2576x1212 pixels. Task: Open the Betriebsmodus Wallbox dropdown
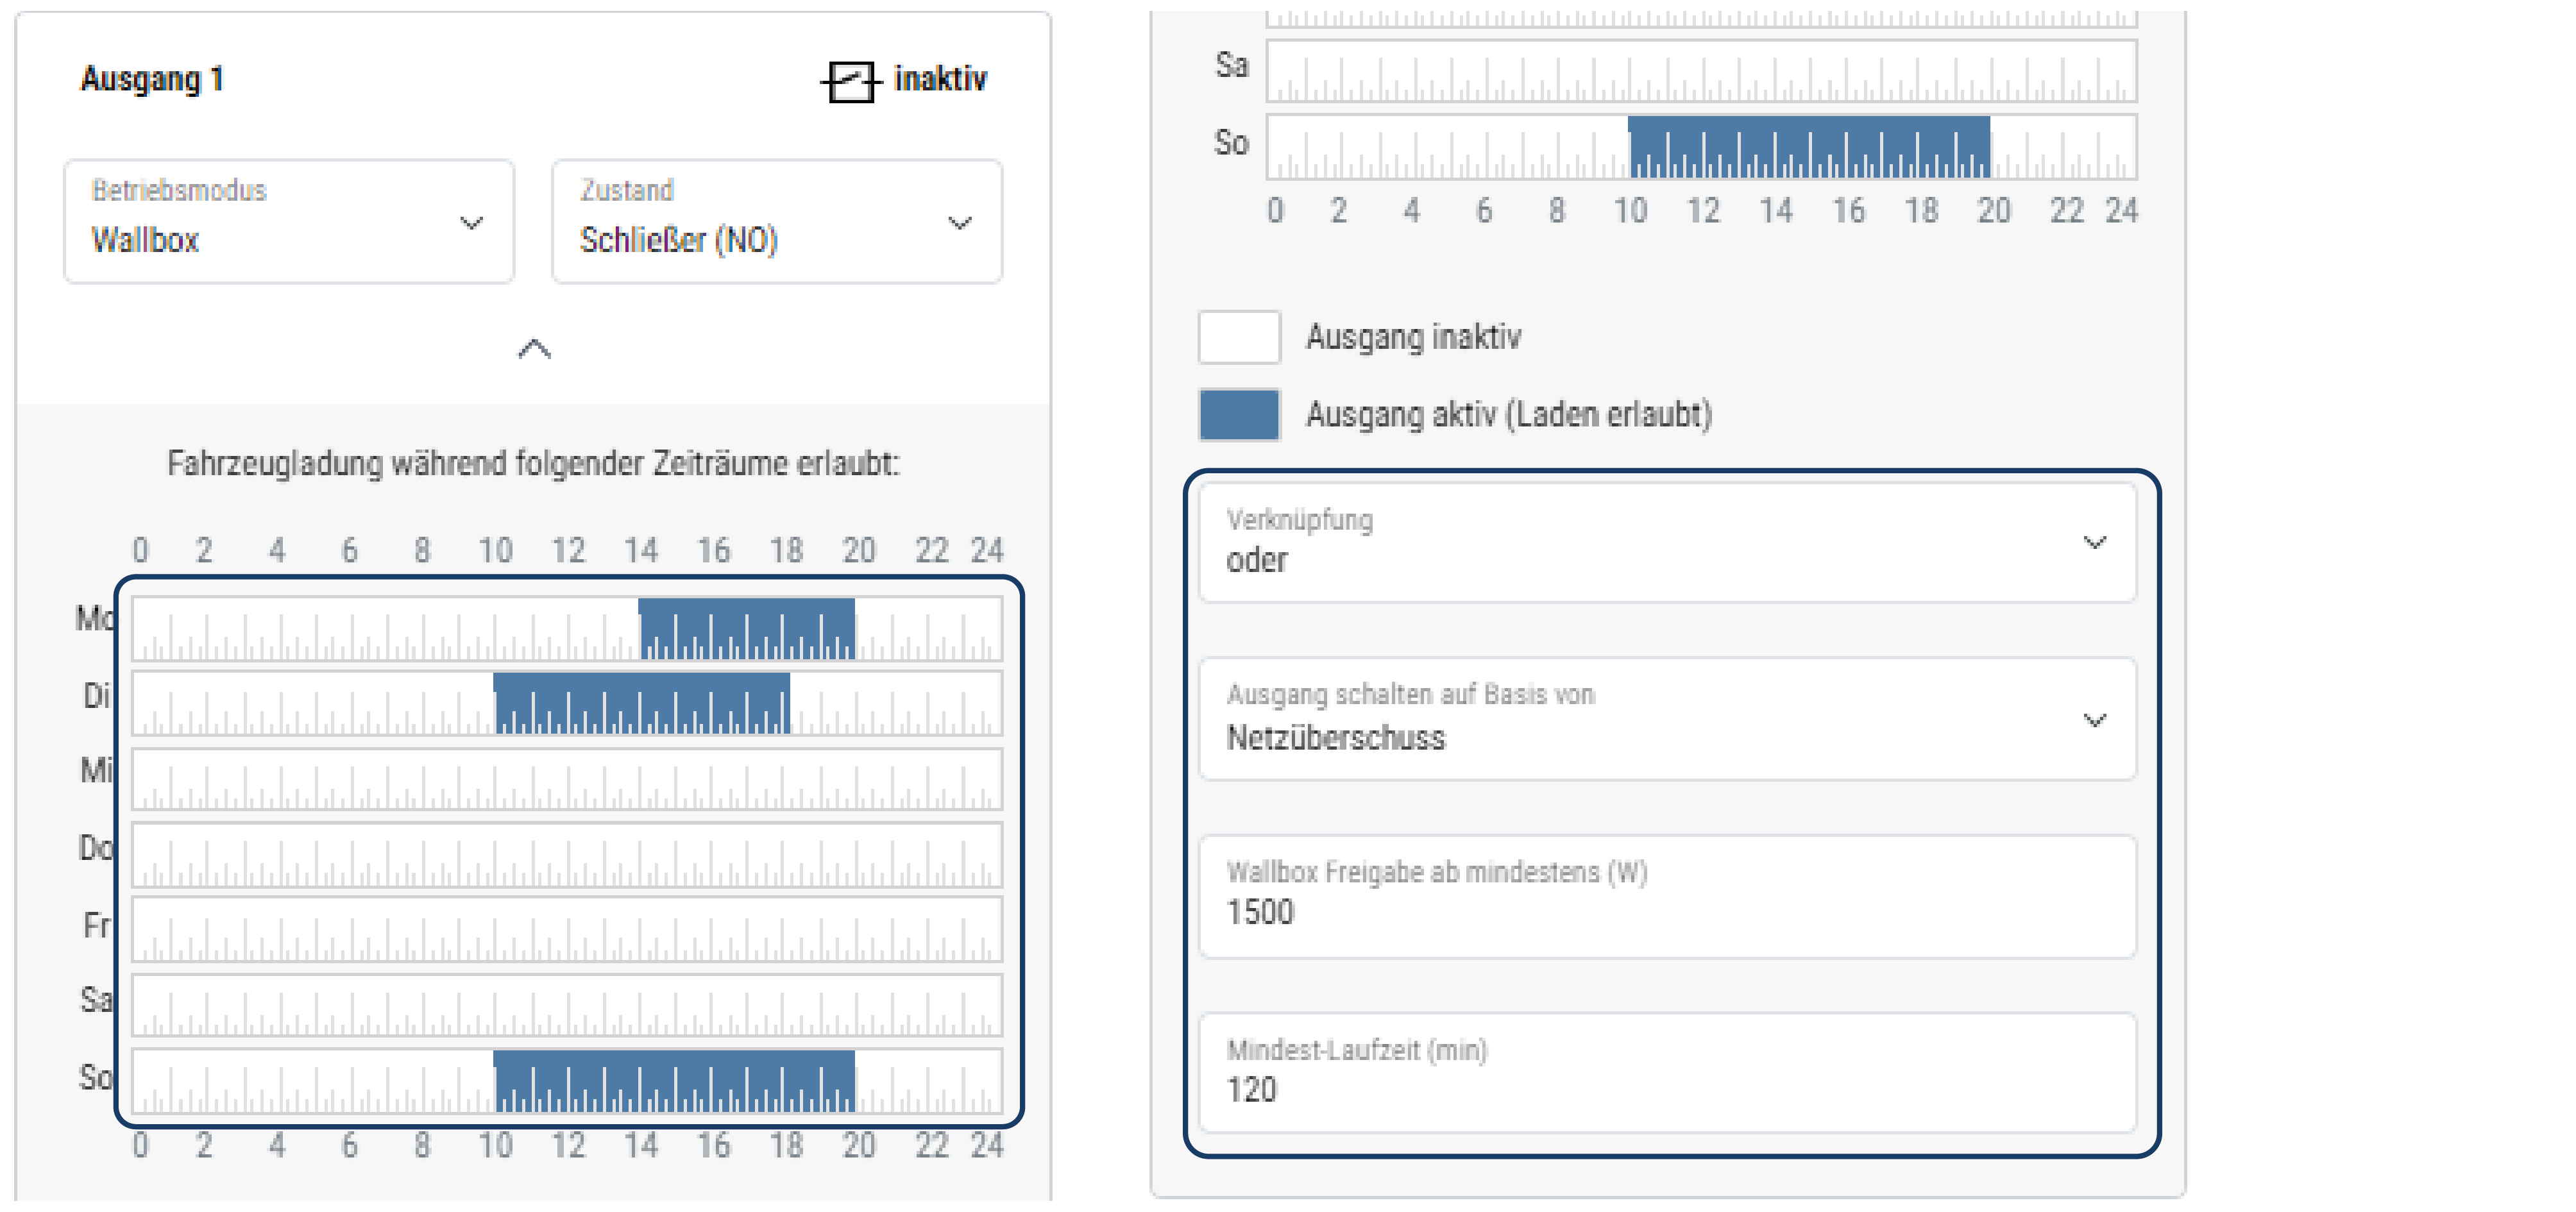(289, 222)
